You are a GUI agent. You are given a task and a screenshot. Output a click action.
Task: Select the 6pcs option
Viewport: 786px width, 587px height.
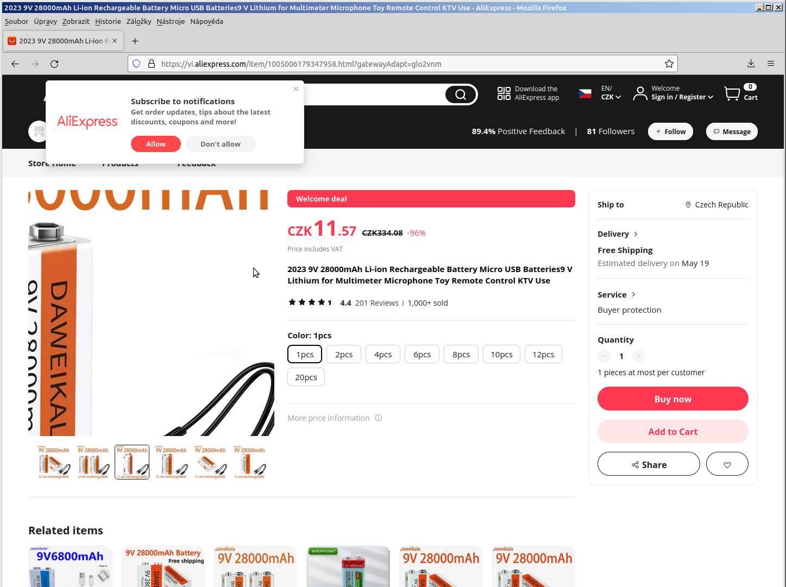(x=422, y=354)
